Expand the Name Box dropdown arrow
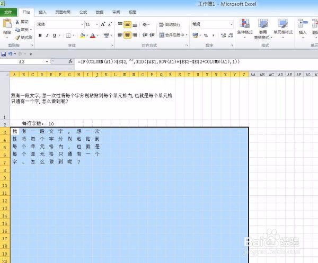318x263 pixels. coord(47,61)
